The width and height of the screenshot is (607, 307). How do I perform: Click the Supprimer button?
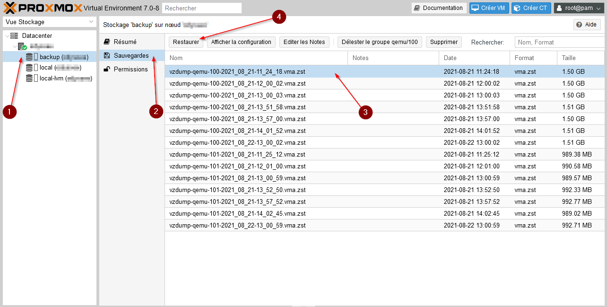click(x=443, y=42)
